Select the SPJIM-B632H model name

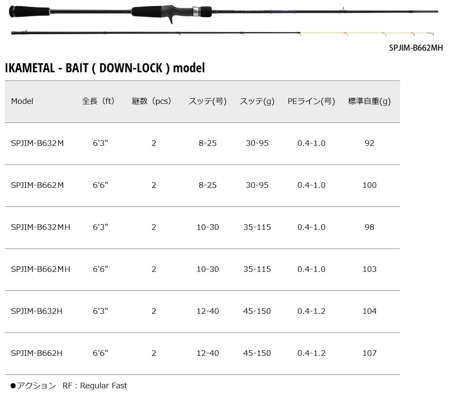pyautogui.click(x=37, y=311)
